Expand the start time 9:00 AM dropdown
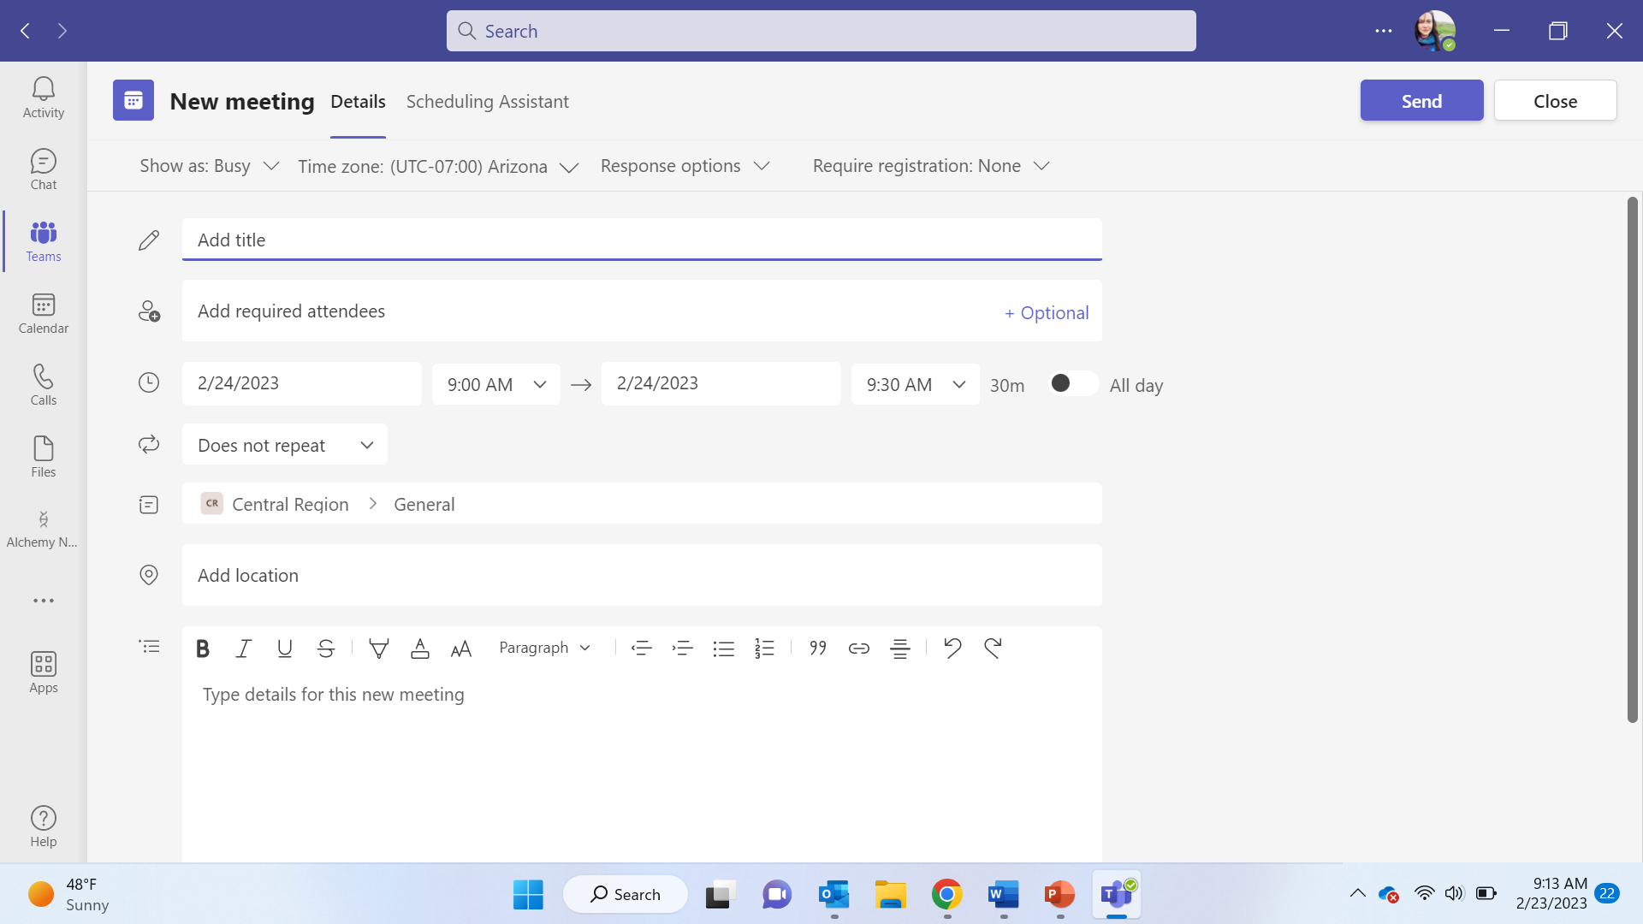This screenshot has width=1643, height=924. [x=496, y=384]
